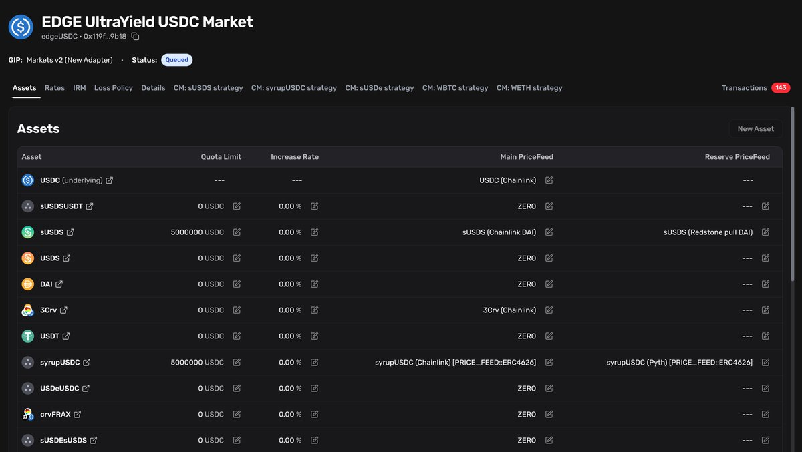Open CM: WBTC strategy tab

pos(455,88)
